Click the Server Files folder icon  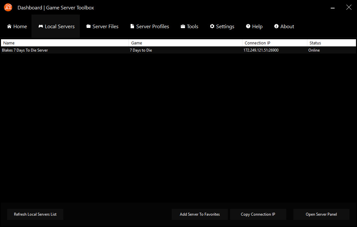[x=88, y=26]
